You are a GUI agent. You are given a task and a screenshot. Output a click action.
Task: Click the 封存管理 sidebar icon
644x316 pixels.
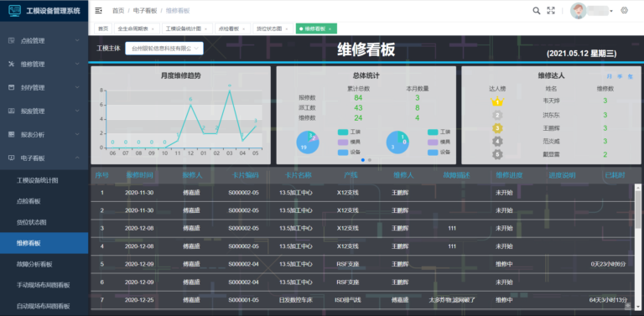[12, 87]
